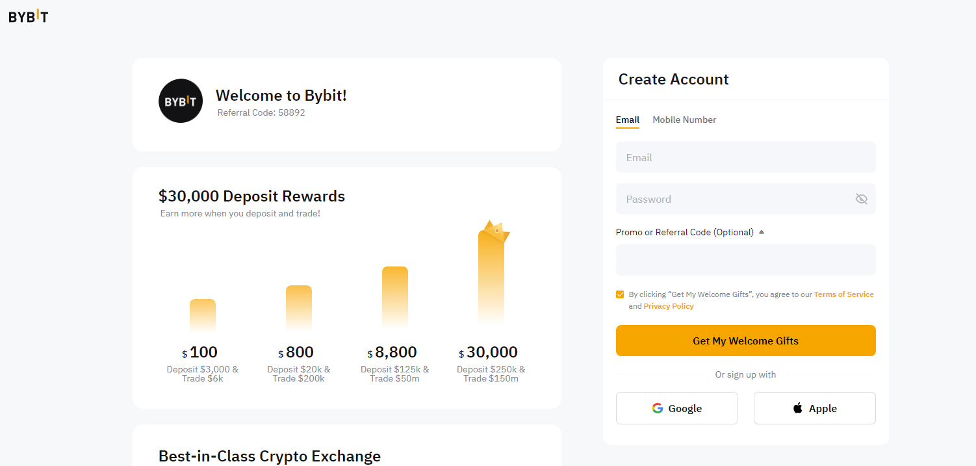The image size is (976, 466).
Task: Collapse the Promo or Referral Code section arrow
Action: [762, 232]
